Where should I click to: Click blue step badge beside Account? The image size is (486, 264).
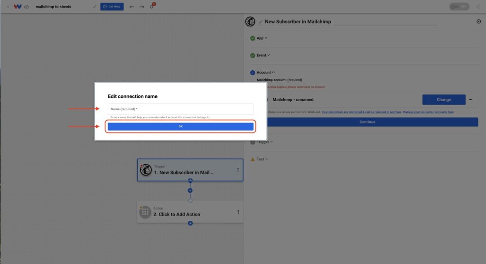(252, 73)
